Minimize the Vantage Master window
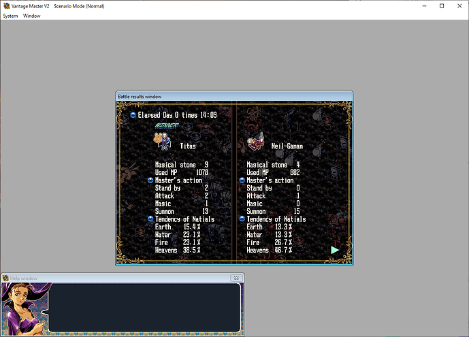This screenshot has width=469, height=337. 424,6
